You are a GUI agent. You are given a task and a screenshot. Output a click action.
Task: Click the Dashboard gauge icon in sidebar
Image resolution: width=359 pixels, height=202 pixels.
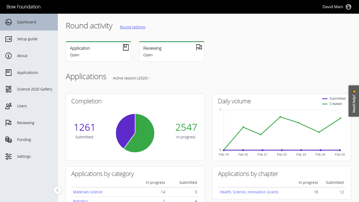pyautogui.click(x=9, y=22)
